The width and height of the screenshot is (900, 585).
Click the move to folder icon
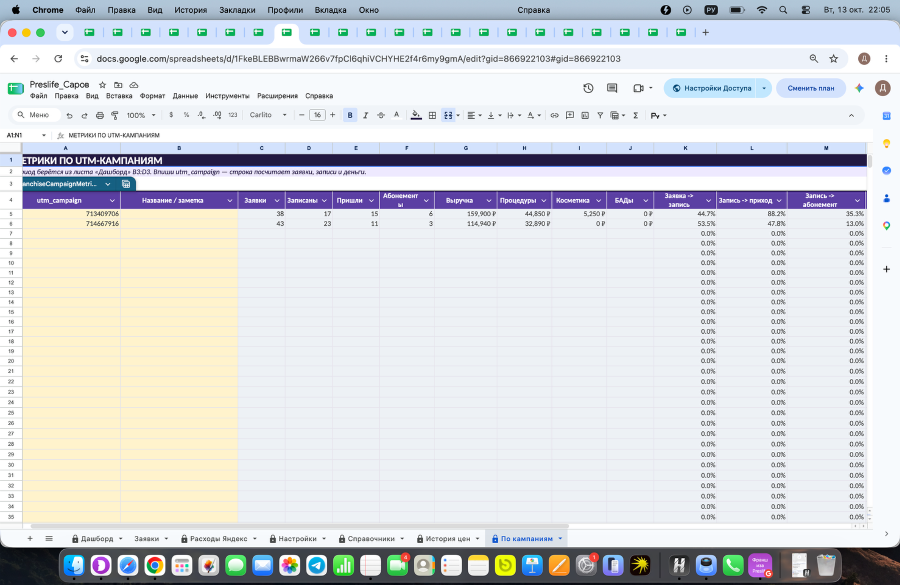tap(118, 85)
